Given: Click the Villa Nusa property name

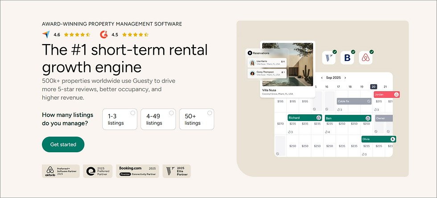Looking at the screenshot, I should (269, 90).
